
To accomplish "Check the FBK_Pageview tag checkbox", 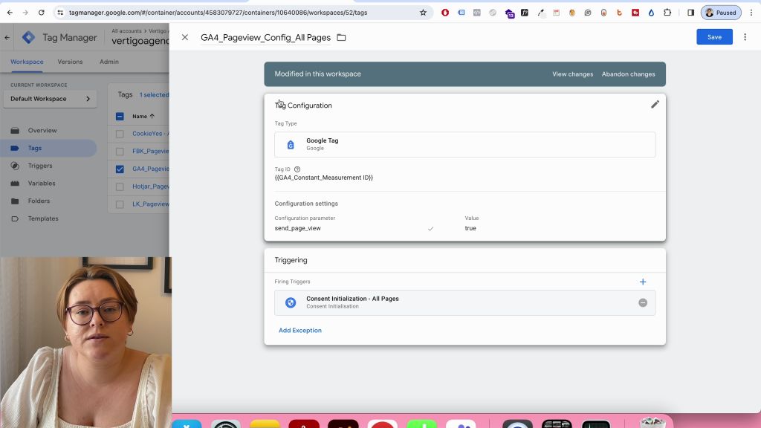I will pos(120,152).
